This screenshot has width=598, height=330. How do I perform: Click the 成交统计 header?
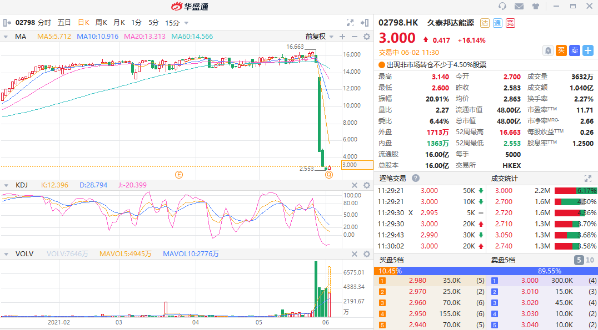click(504, 178)
